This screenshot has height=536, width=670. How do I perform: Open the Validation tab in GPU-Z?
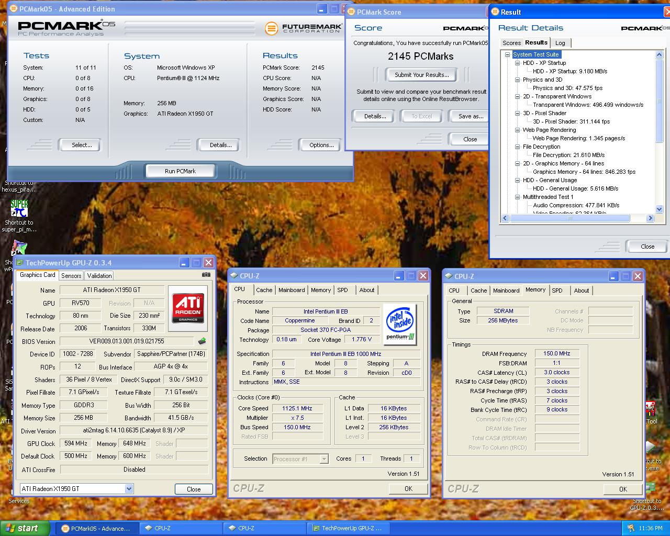[x=99, y=275]
